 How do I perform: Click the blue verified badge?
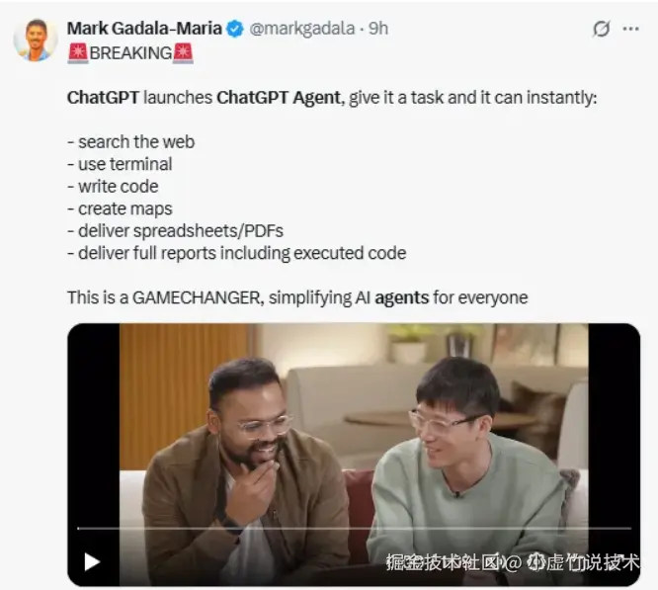(235, 29)
